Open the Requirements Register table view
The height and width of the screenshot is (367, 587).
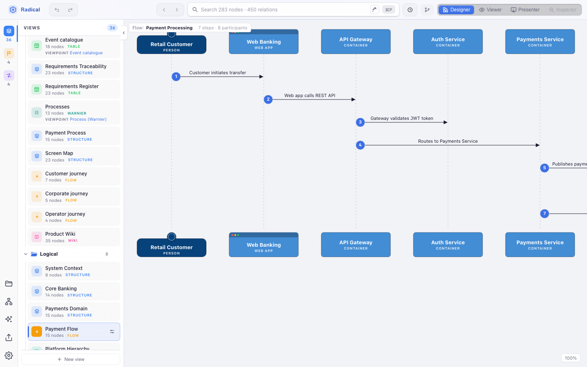tap(74, 89)
